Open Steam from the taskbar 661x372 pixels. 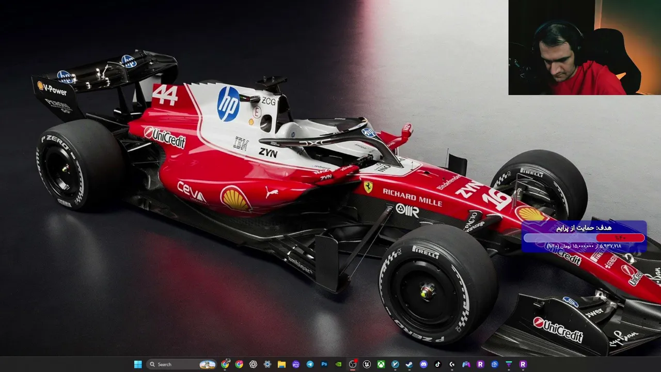pyautogui.click(x=410, y=364)
